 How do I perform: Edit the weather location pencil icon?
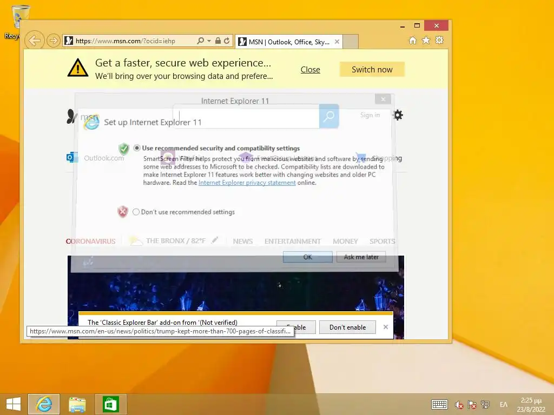click(x=214, y=240)
